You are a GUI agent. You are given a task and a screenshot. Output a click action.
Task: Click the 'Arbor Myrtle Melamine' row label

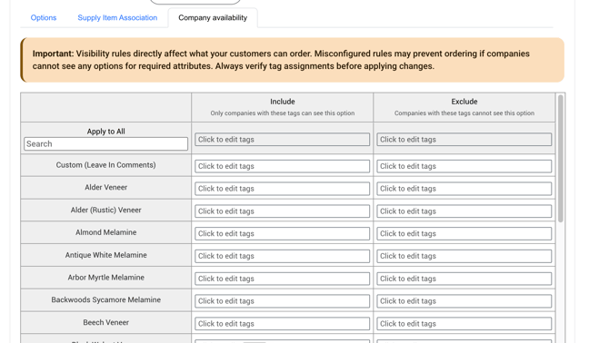click(x=105, y=278)
